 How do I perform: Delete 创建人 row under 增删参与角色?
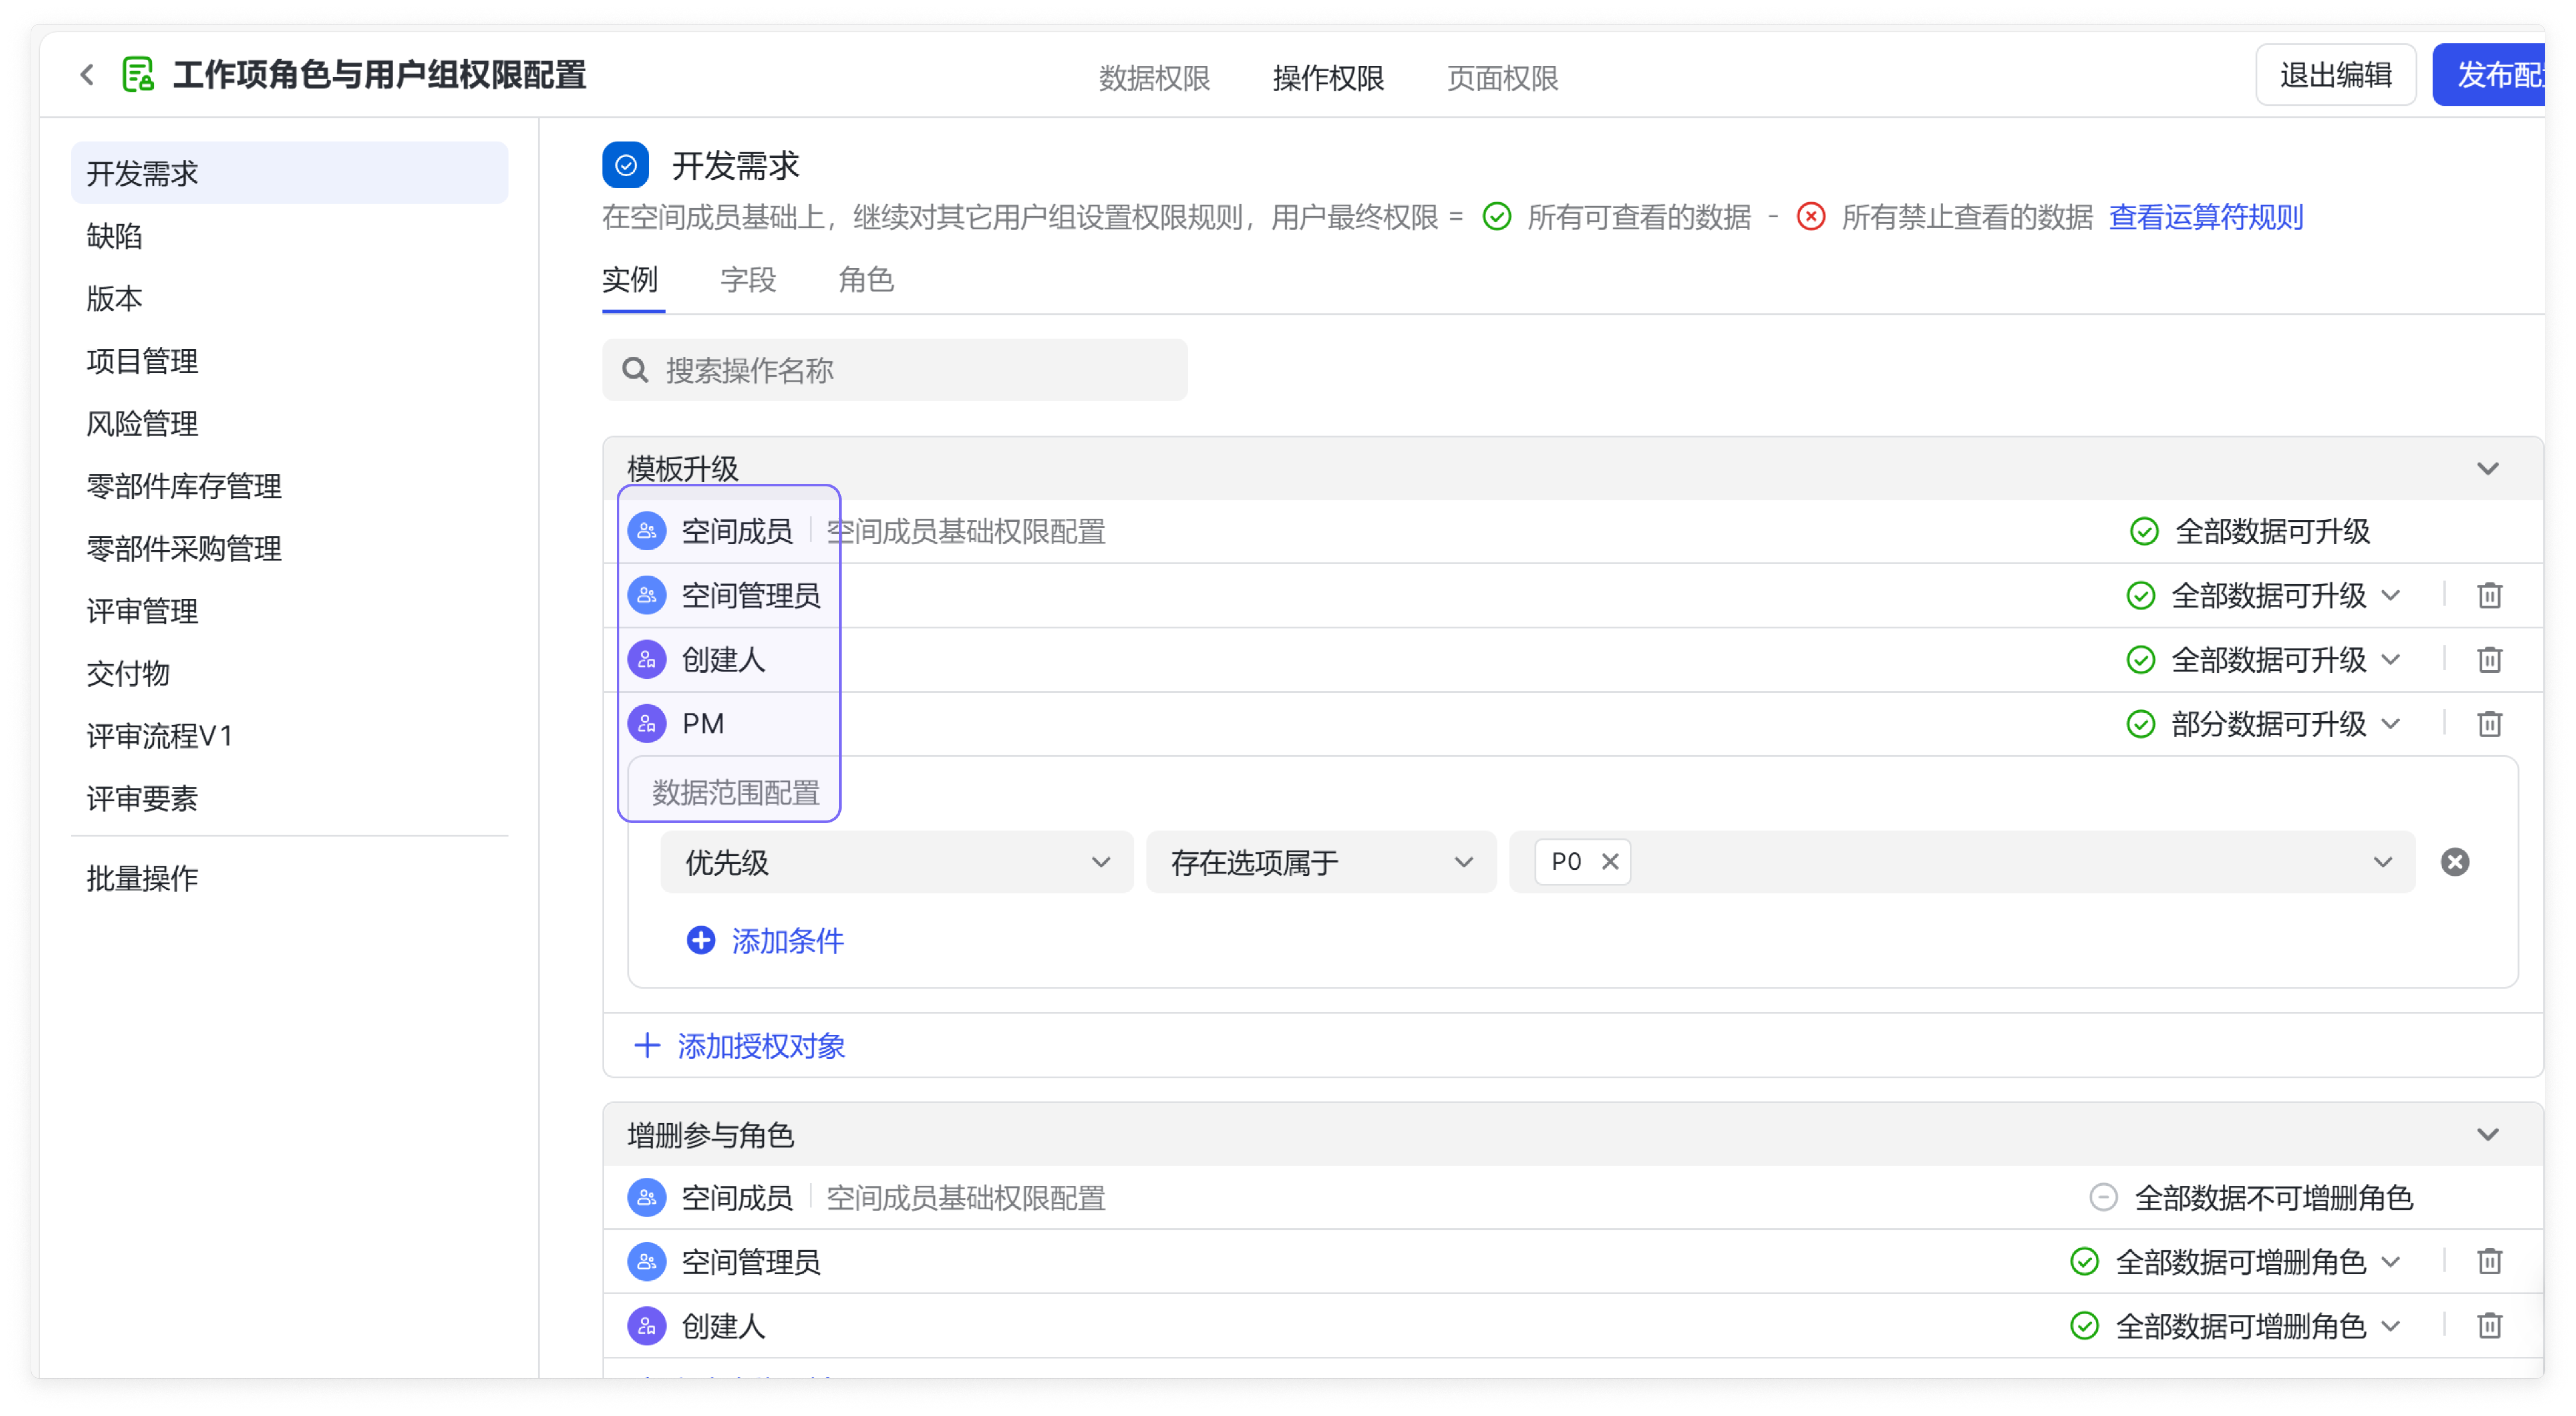[2489, 1326]
